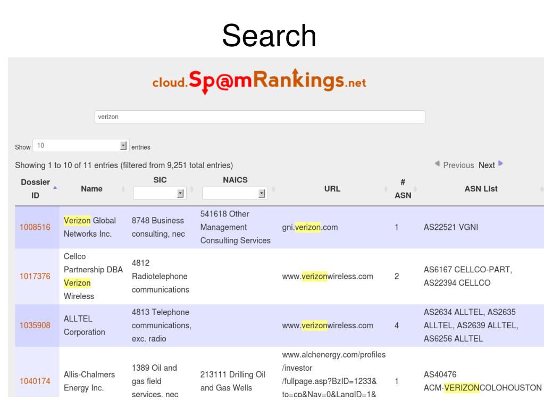Image resolution: width=544 pixels, height=408 pixels.
Task: Click the Showing 1 to 10 entries info
Action: point(124,165)
